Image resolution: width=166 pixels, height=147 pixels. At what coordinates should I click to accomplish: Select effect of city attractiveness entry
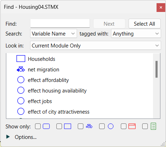[x=58, y=112]
